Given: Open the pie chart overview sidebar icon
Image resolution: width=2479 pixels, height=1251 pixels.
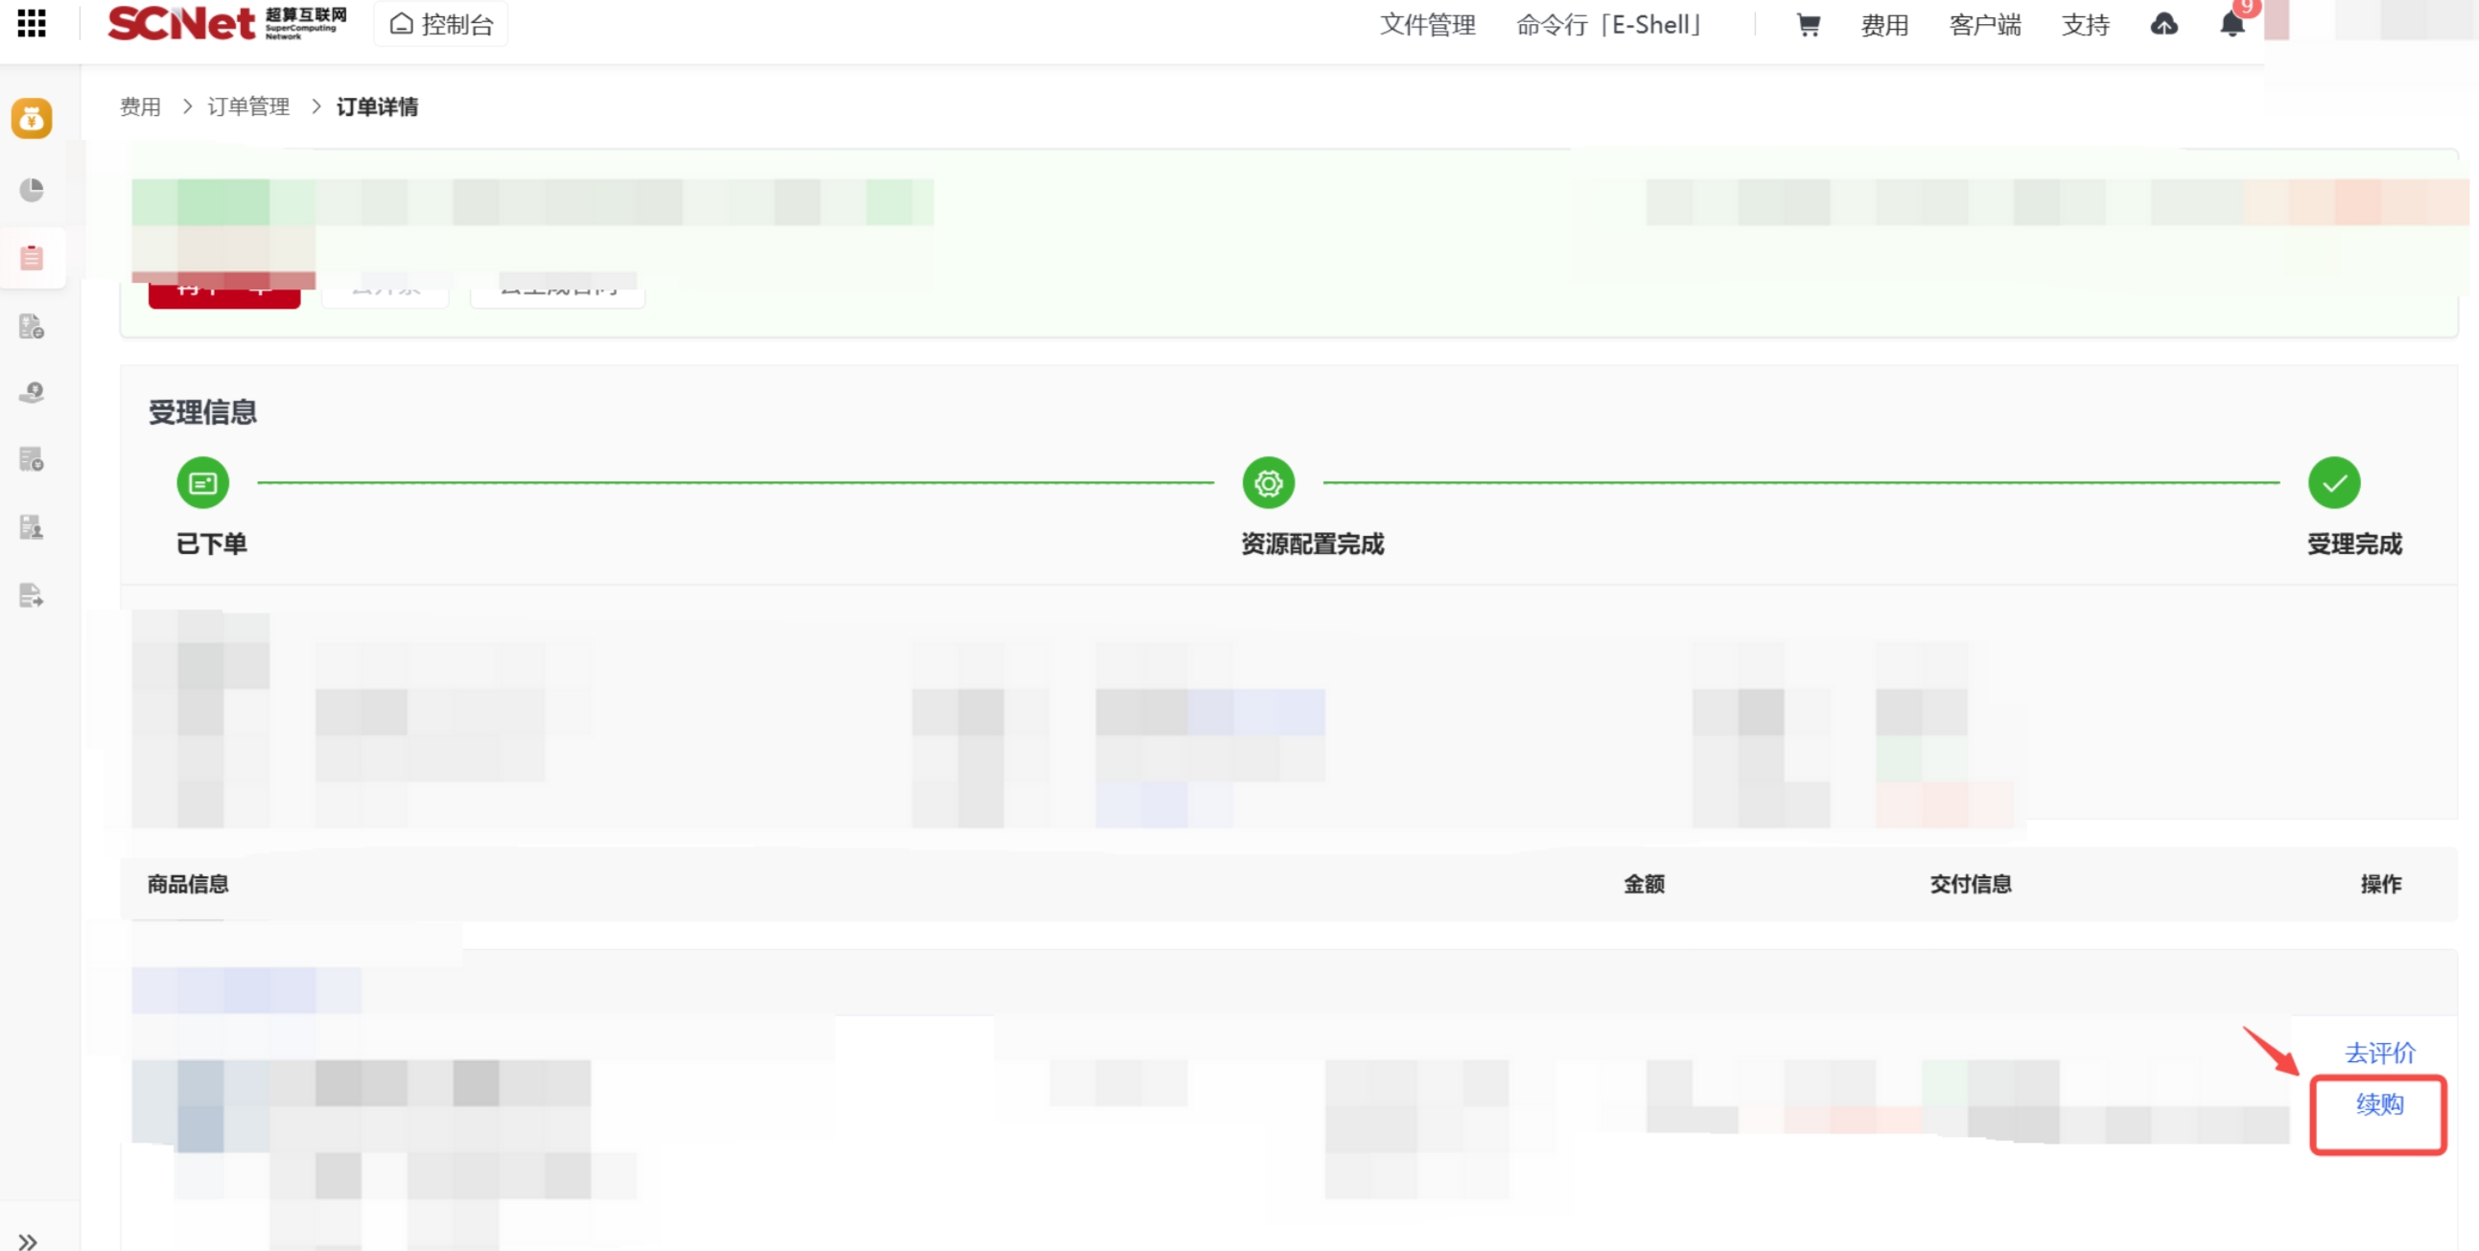Looking at the screenshot, I should [x=32, y=190].
